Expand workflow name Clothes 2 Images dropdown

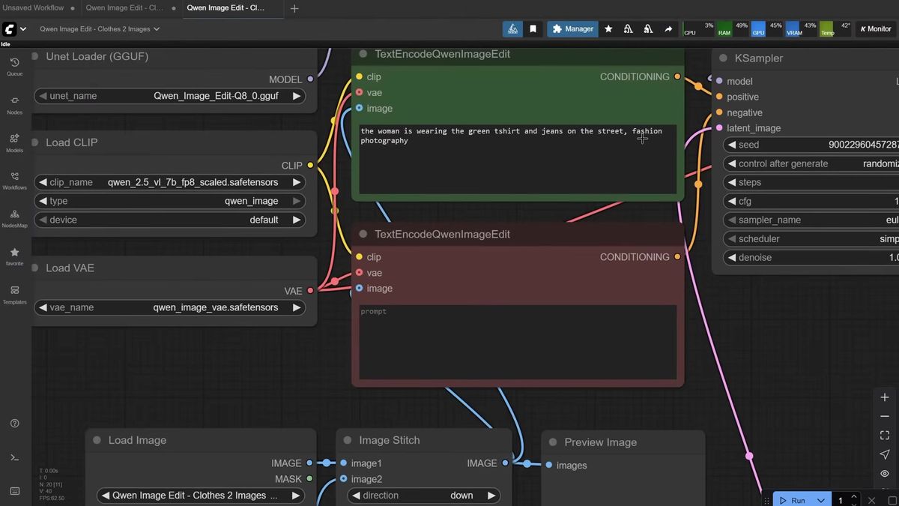tap(100, 29)
